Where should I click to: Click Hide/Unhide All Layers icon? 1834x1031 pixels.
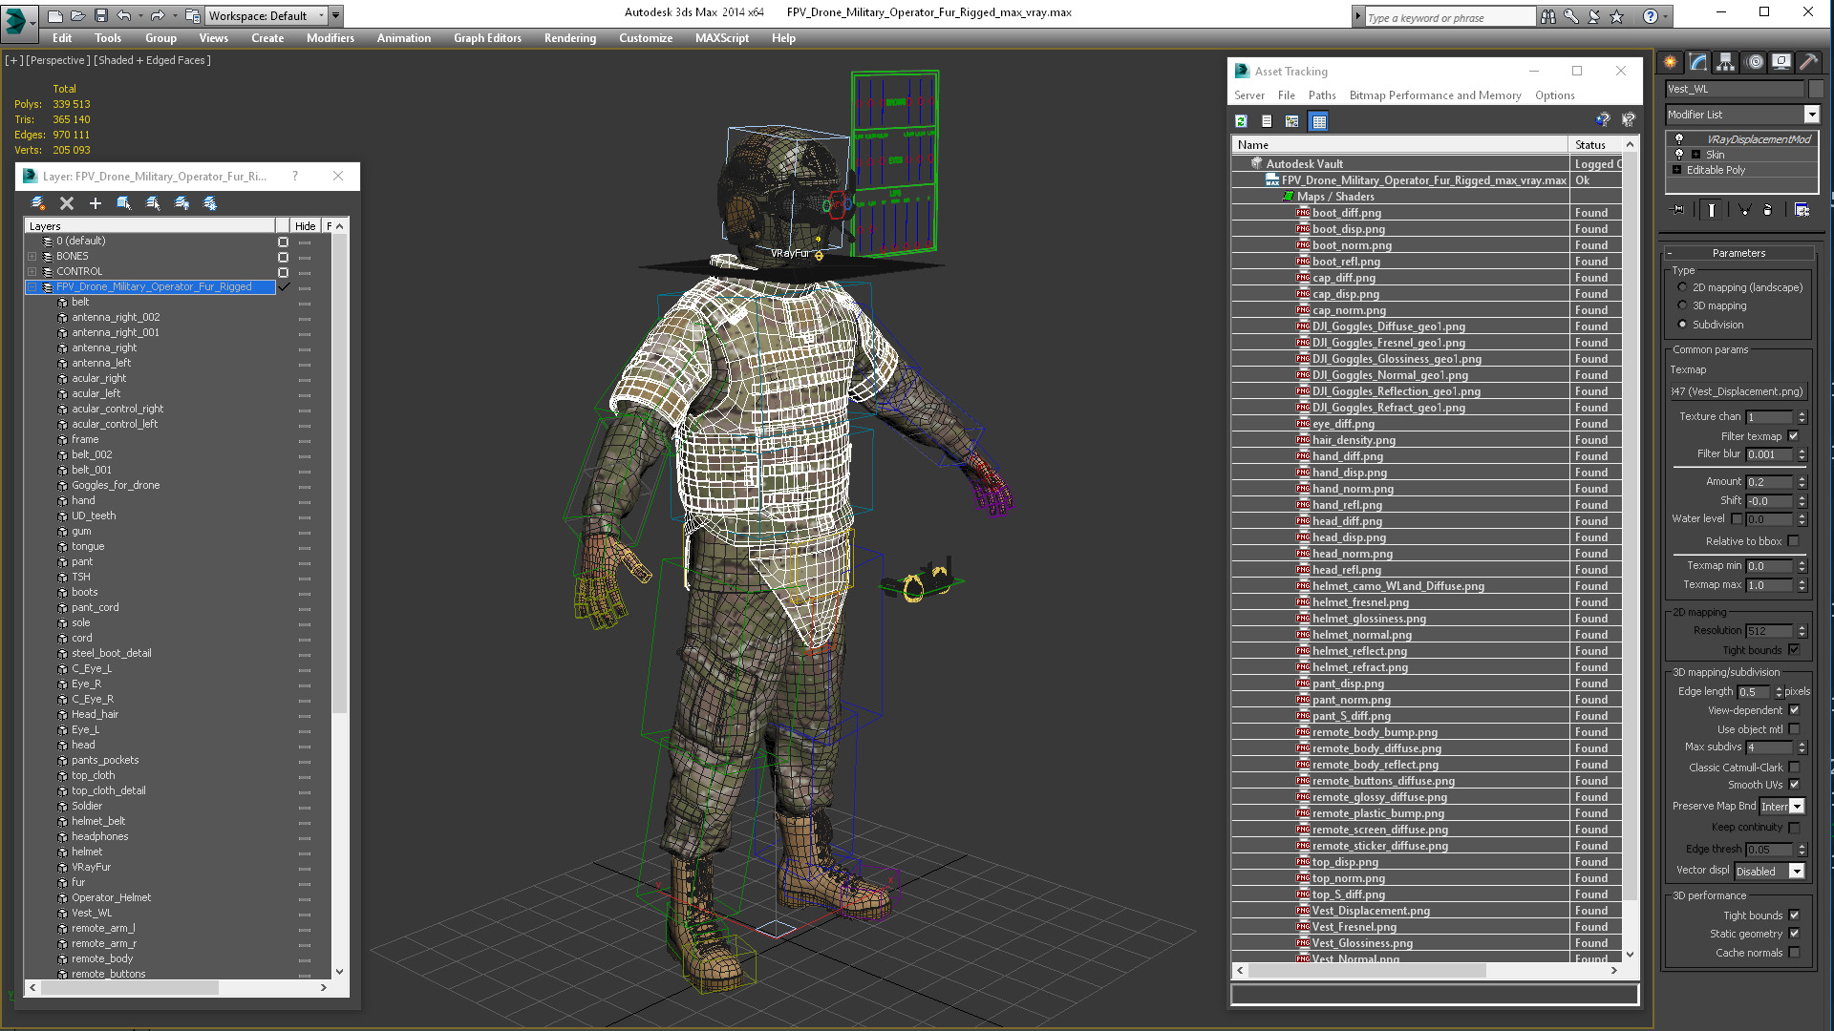[181, 203]
